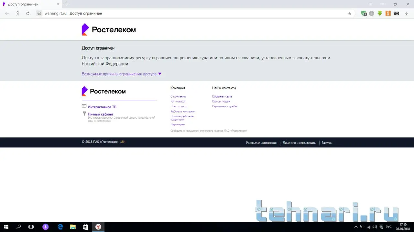Reload the current page
Viewport: 414px width, 232px height.
point(28,14)
